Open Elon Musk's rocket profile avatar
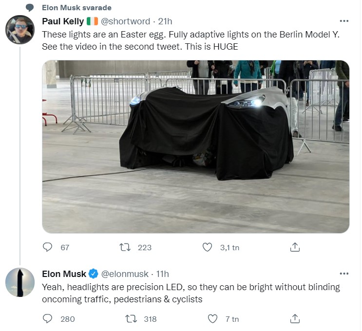362x331 pixels. 19,282
